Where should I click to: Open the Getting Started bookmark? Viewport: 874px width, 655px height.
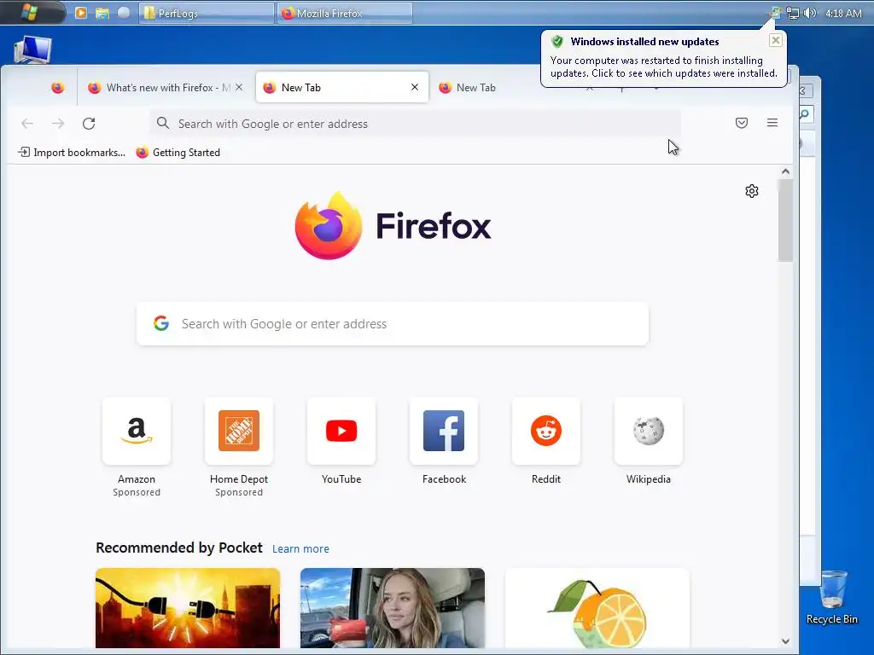[178, 152]
